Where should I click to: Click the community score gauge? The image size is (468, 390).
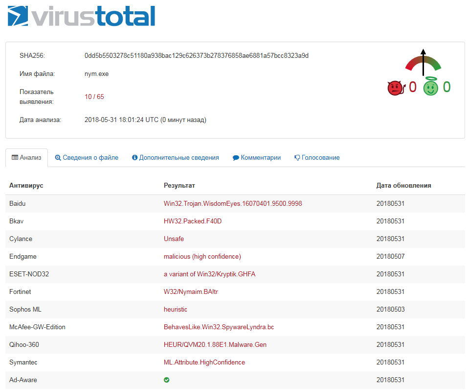(423, 62)
